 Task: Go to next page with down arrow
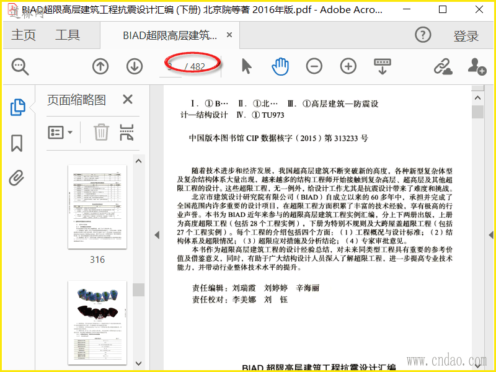click(x=135, y=67)
